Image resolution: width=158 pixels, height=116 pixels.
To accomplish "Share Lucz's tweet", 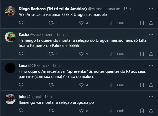I will pos(151,85).
